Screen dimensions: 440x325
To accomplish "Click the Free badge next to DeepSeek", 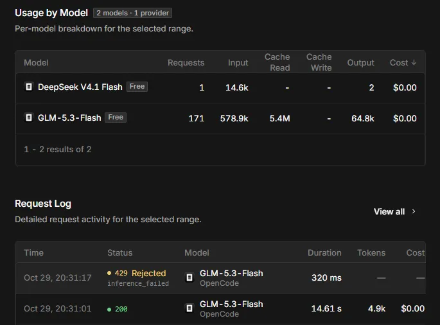I will pyautogui.click(x=137, y=87).
